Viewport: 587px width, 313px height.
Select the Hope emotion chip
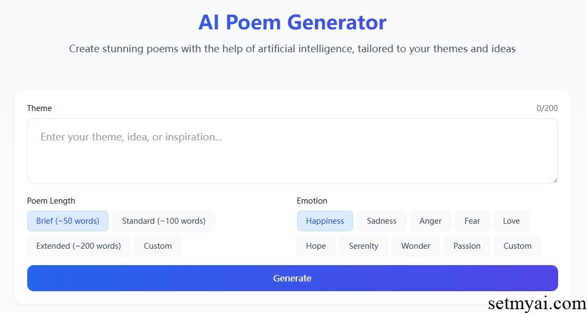click(x=316, y=246)
